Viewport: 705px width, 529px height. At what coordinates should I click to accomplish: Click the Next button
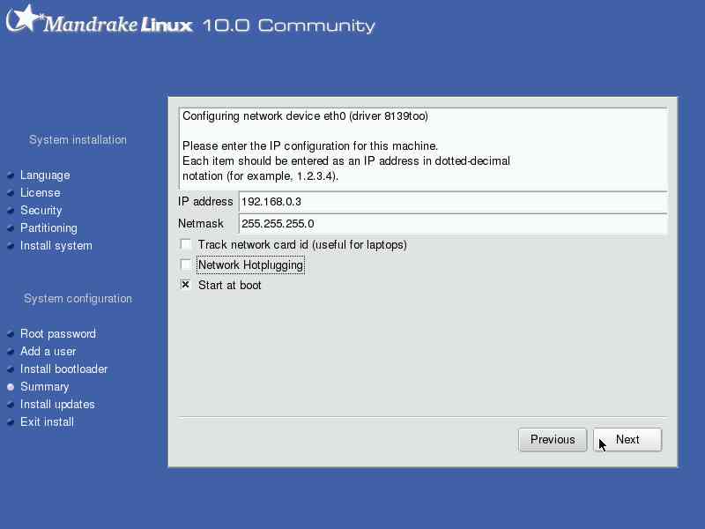click(x=627, y=439)
